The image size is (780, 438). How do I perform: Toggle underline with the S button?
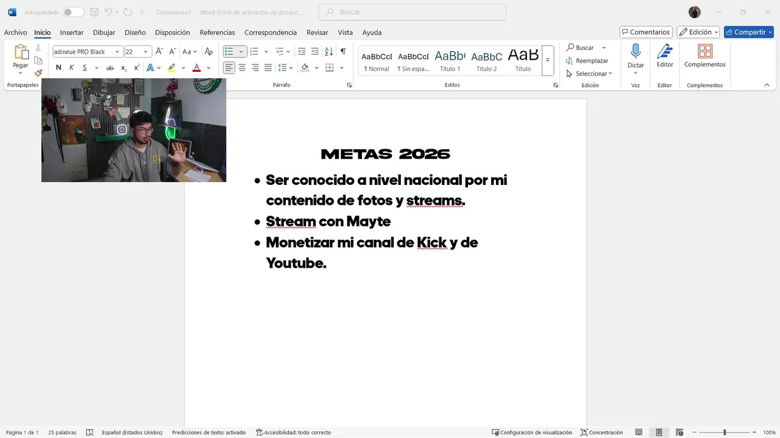[84, 68]
